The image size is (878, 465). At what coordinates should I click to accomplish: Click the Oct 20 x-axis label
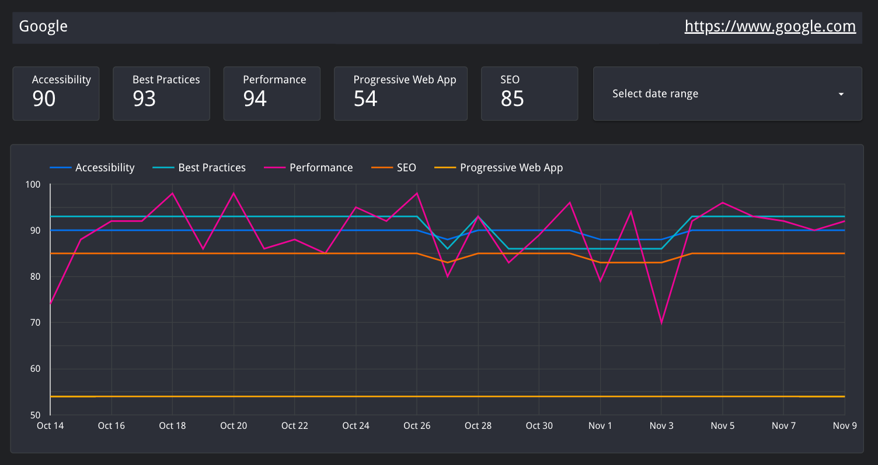pyautogui.click(x=234, y=425)
